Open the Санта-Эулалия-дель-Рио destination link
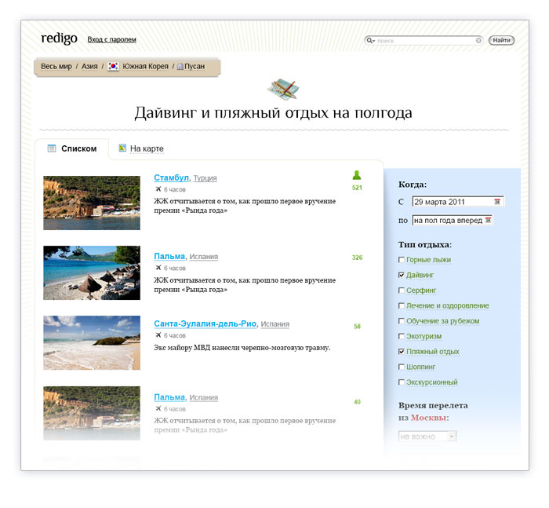549x508 pixels. coord(205,323)
